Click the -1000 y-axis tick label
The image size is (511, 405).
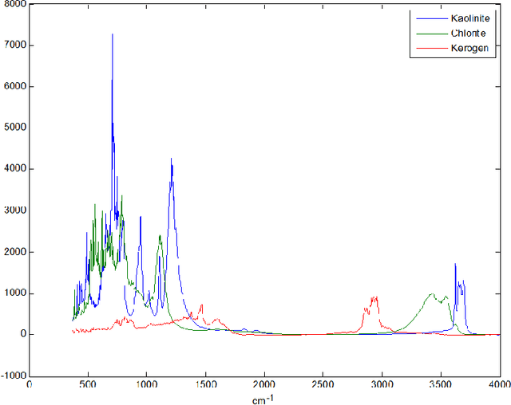point(13,376)
